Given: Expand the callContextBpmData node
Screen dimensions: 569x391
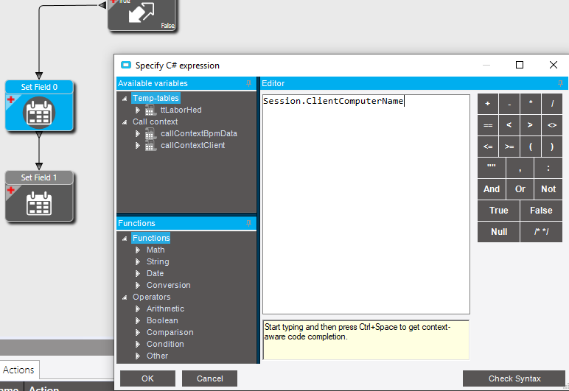Looking at the screenshot, I should pyautogui.click(x=138, y=133).
